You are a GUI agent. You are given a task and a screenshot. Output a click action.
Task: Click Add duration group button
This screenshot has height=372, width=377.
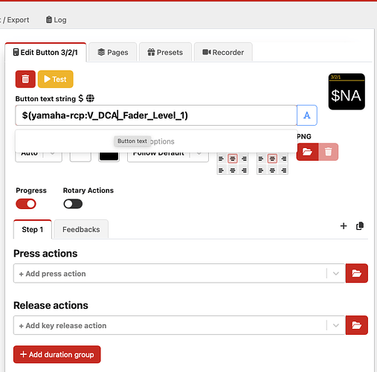pyautogui.click(x=57, y=354)
